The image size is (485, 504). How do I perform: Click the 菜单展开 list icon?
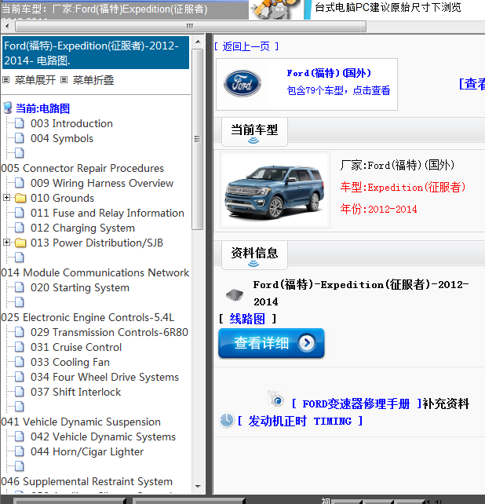(x=5, y=80)
